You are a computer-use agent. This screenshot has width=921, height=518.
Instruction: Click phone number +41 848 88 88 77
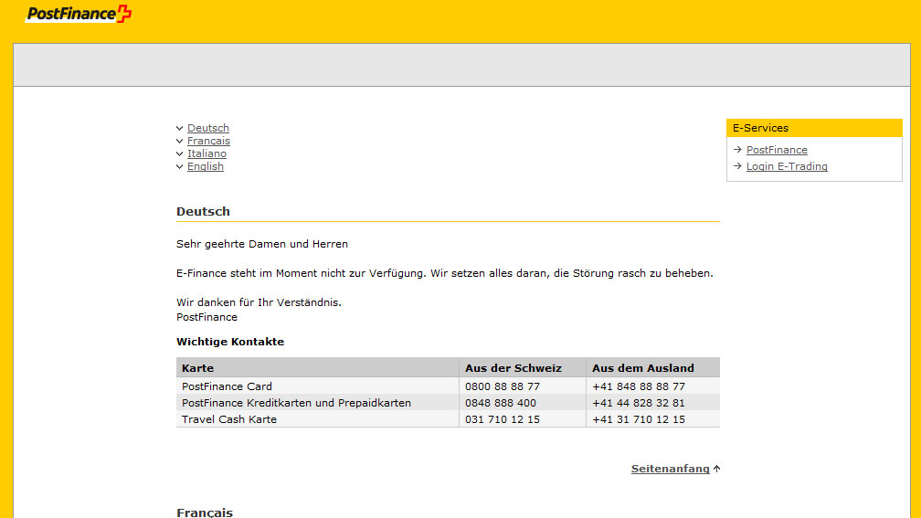click(x=639, y=386)
